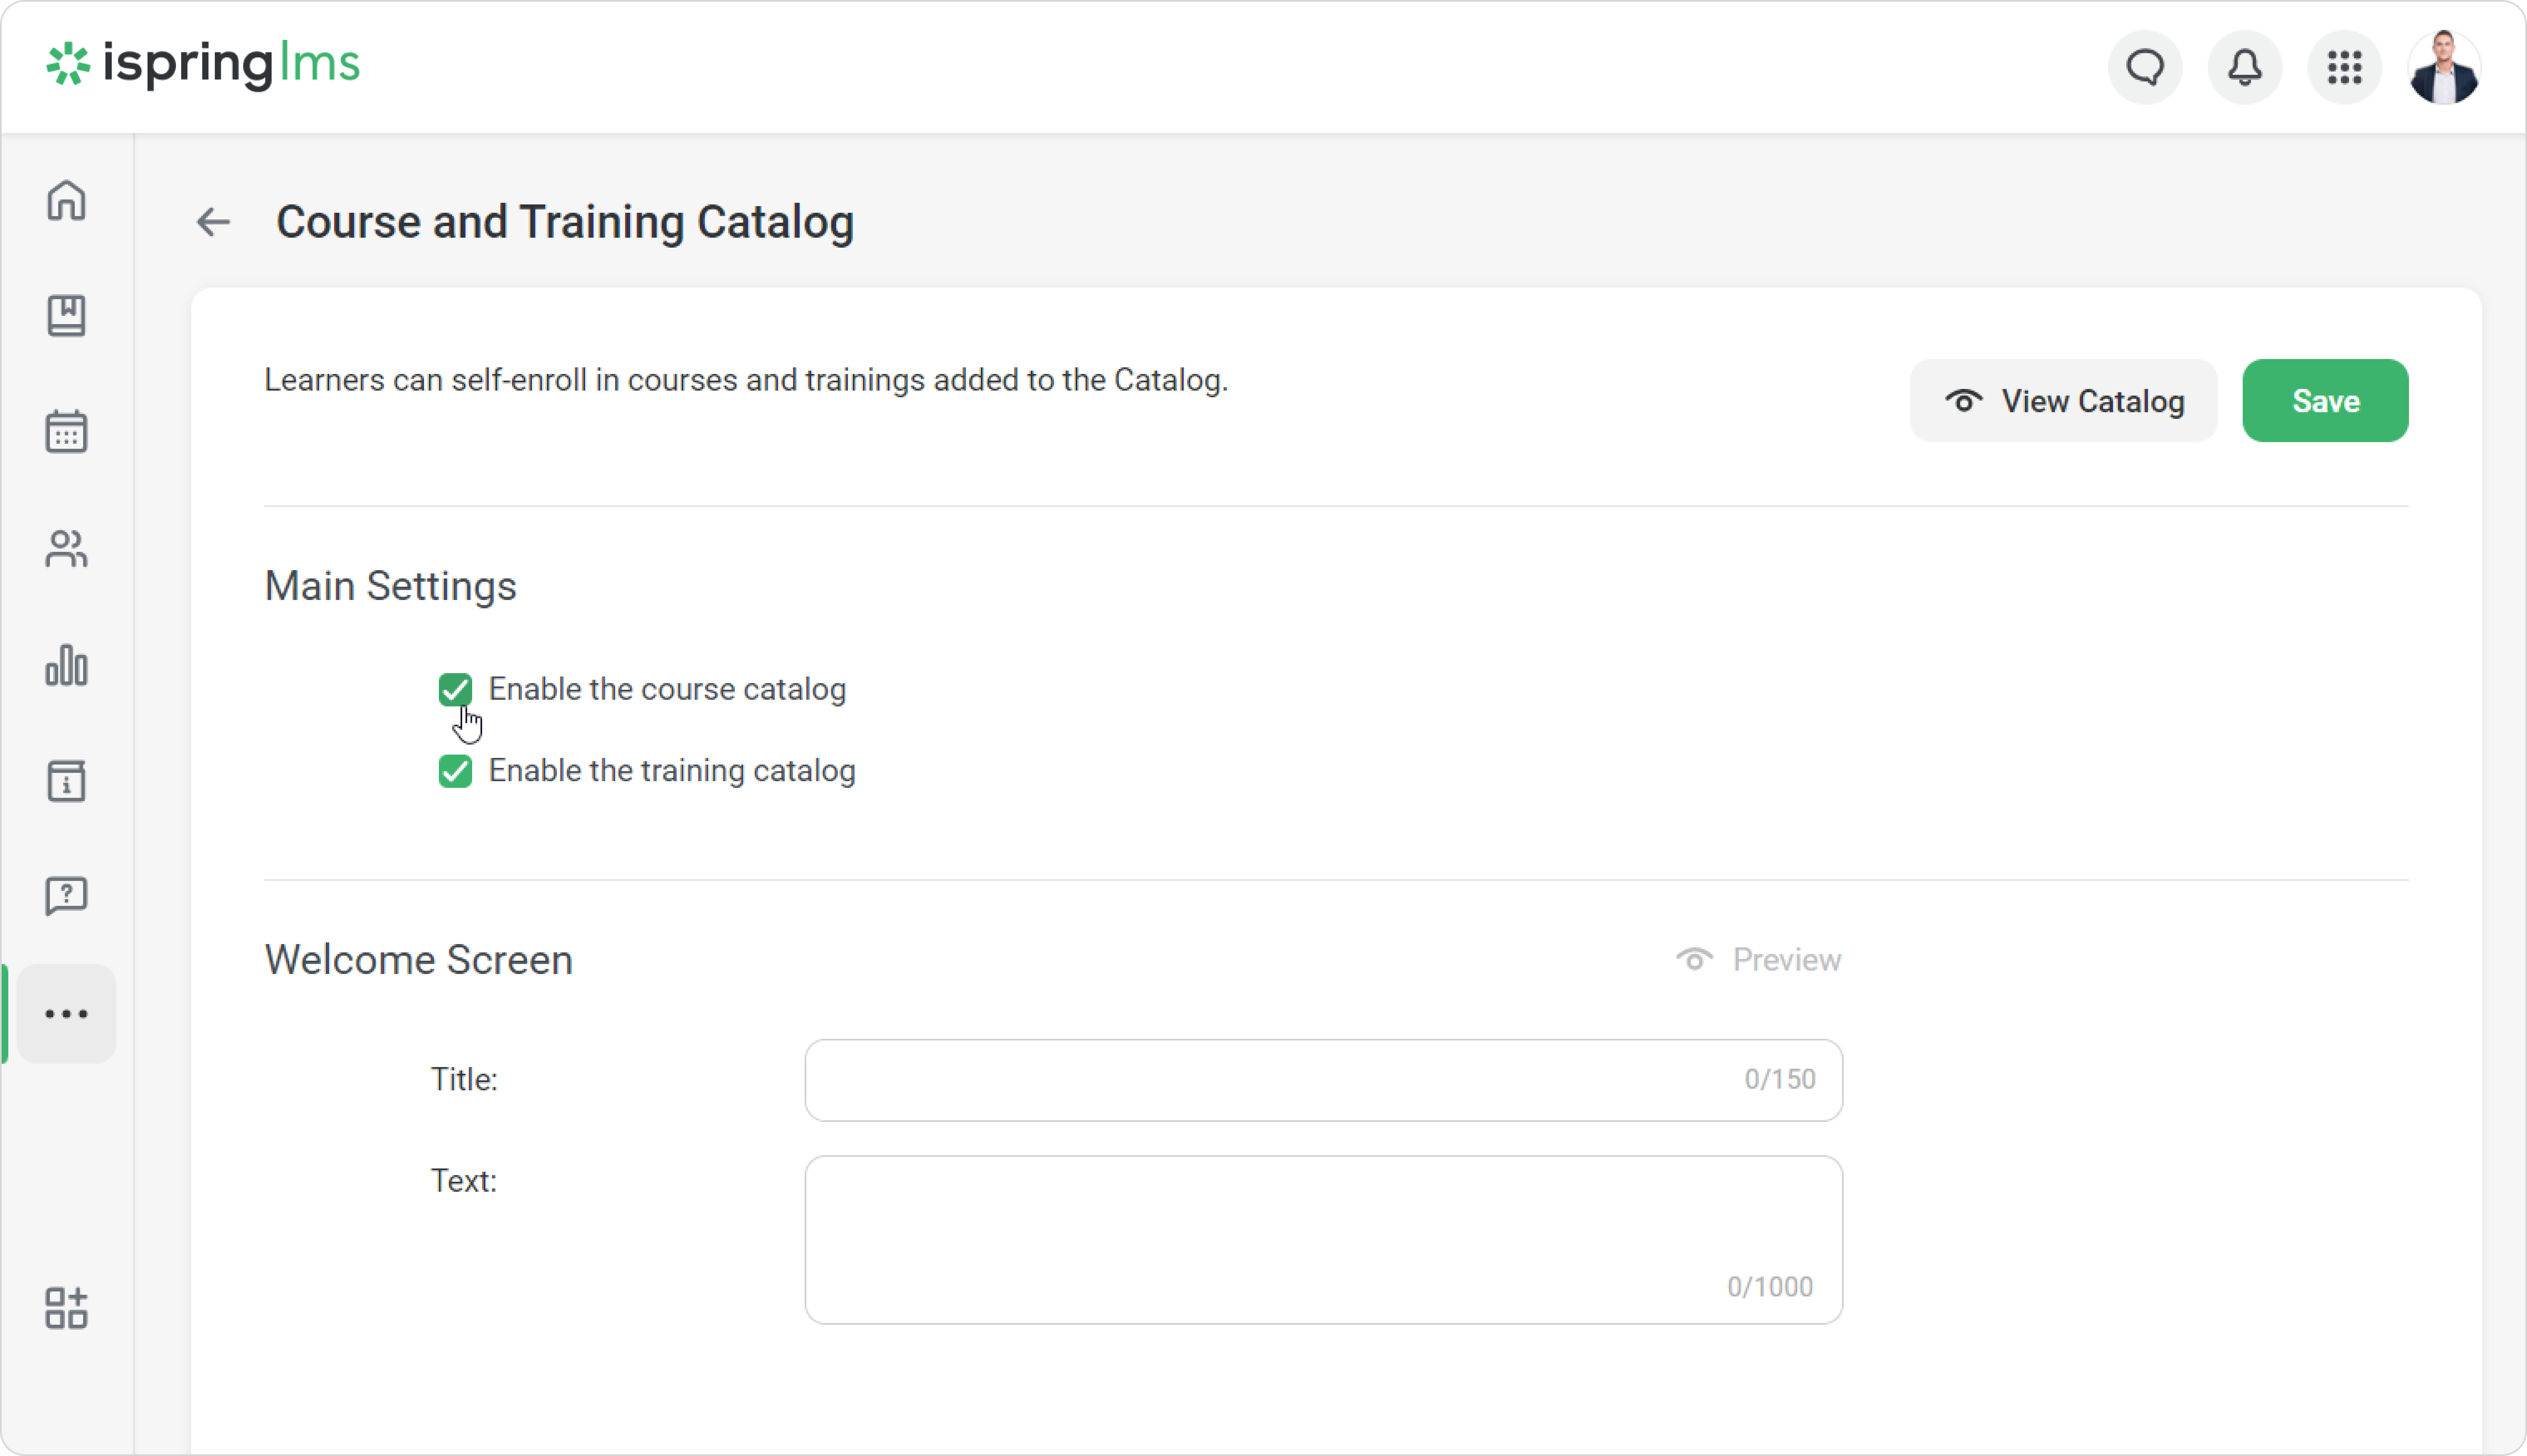Open the Users sidebar icon
2527x1456 pixels.
pyautogui.click(x=66, y=548)
